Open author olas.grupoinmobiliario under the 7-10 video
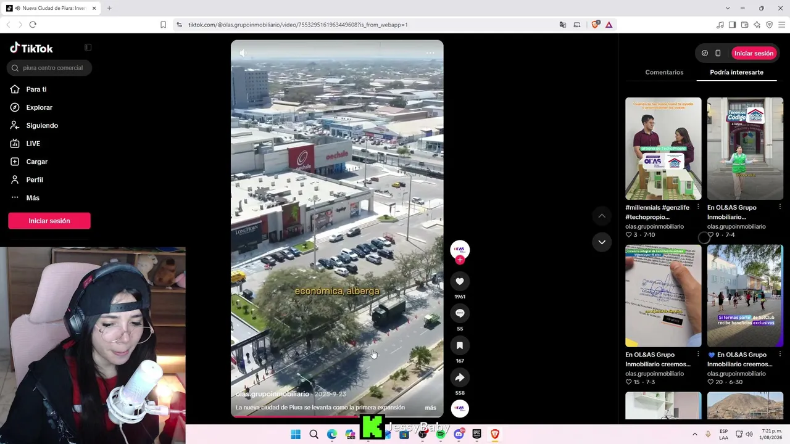The width and height of the screenshot is (790, 444). point(654,226)
